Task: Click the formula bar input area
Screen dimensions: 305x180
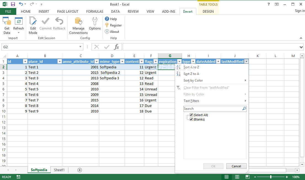Action: pyautogui.click(x=211, y=47)
